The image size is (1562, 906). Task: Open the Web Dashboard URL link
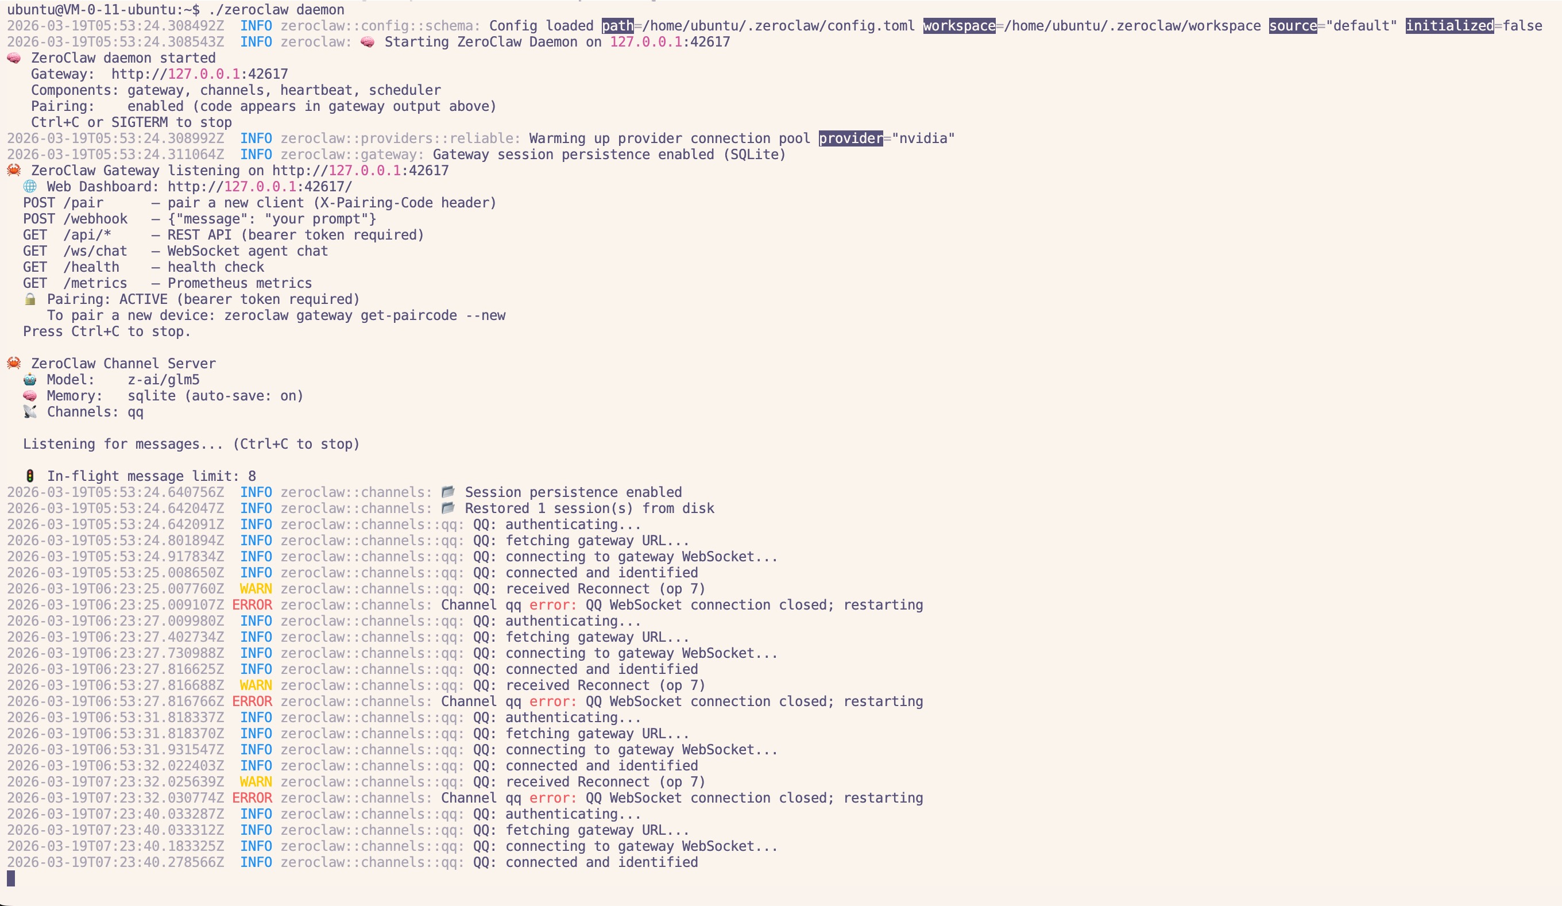(260, 187)
